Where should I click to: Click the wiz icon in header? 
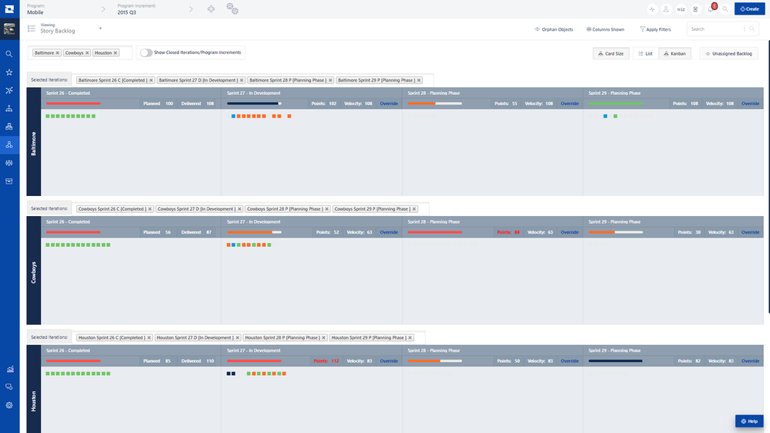pyautogui.click(x=681, y=9)
